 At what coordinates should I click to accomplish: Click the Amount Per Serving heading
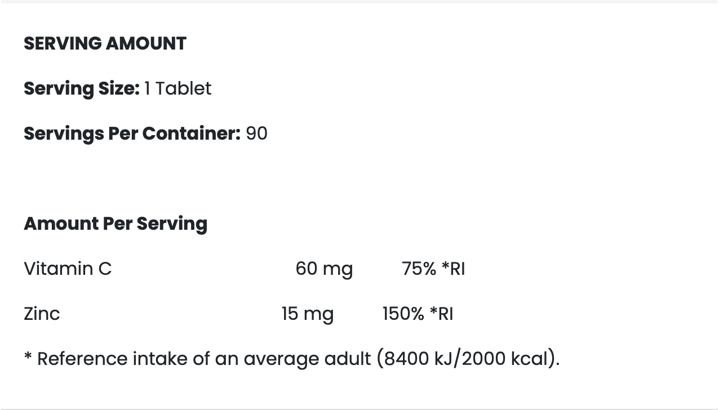pyautogui.click(x=116, y=224)
